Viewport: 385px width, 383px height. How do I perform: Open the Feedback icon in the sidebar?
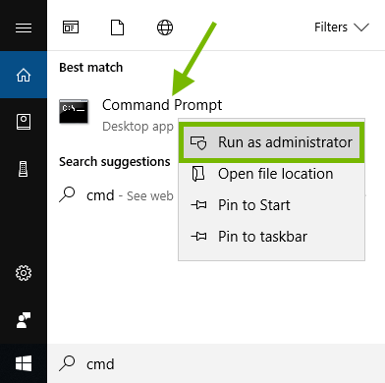coord(24,320)
